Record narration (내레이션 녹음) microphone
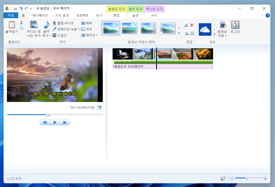 (x=65, y=29)
